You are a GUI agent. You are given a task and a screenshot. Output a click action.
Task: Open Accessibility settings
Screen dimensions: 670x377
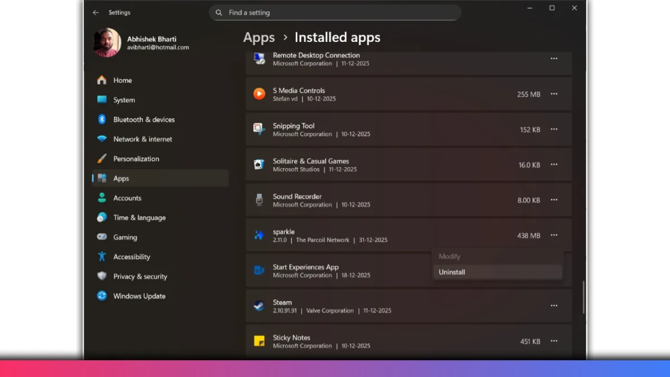click(160, 256)
